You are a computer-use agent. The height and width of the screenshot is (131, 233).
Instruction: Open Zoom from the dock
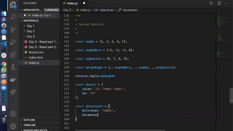tap(4, 88)
